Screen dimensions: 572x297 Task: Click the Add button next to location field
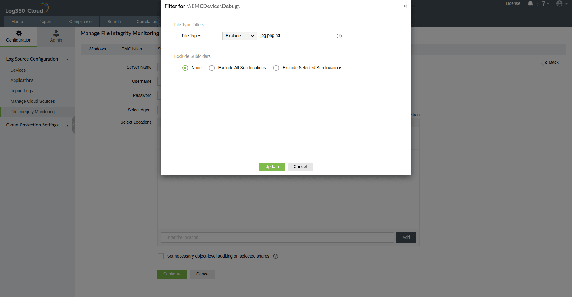406,237
